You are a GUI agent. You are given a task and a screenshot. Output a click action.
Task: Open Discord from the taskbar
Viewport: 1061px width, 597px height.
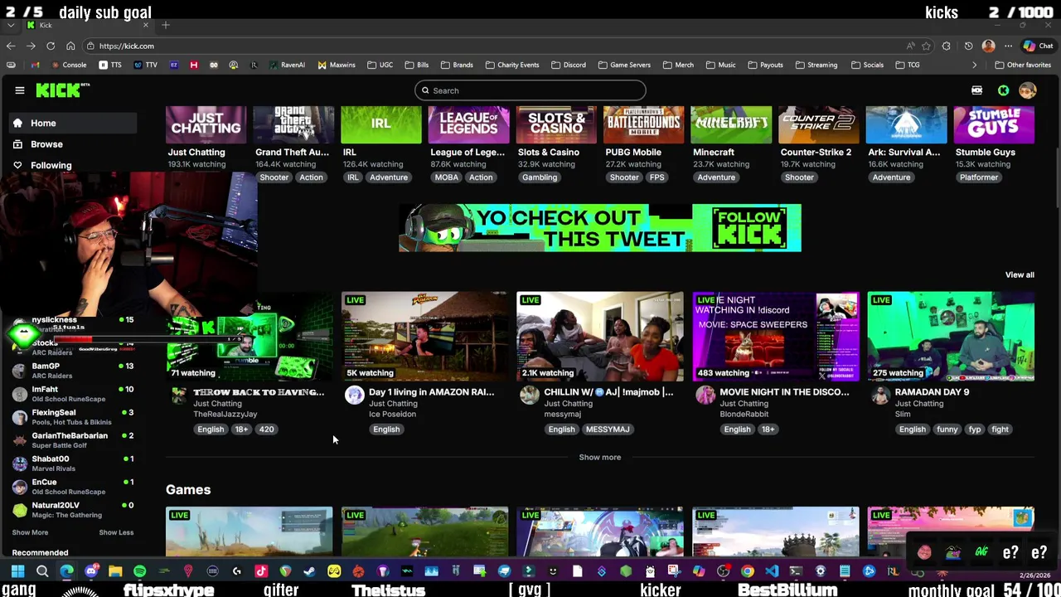tap(91, 570)
